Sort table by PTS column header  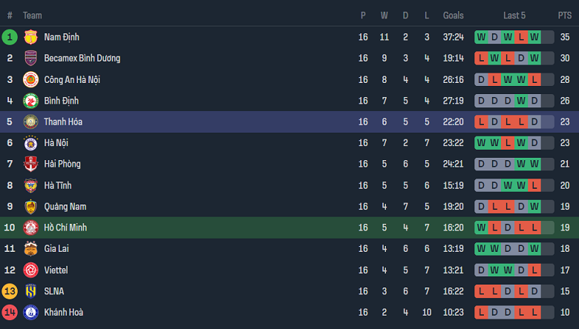point(565,15)
